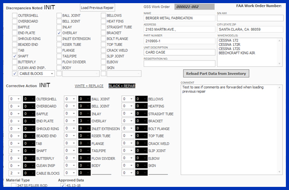Check the 347 SS FILLER ROD material box
The height and width of the screenshot is (190, 289).
coord(14,185)
